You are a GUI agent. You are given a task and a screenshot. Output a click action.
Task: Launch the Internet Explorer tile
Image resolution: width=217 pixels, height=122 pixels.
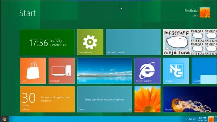[147, 71]
